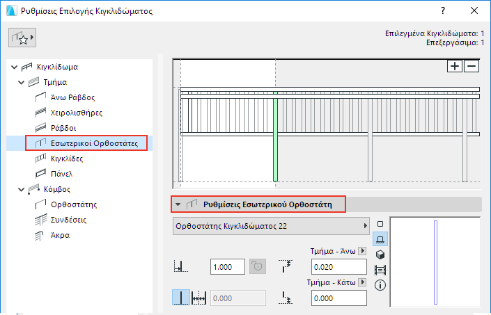Show the post preview picture view
Screen dimensions: 491x315
pyautogui.click(x=380, y=270)
